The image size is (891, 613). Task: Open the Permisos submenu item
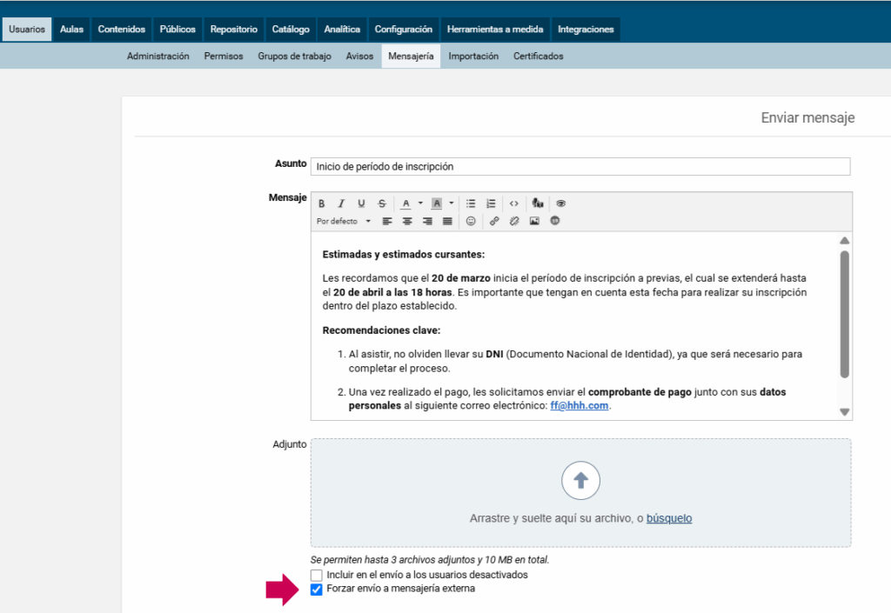224,56
